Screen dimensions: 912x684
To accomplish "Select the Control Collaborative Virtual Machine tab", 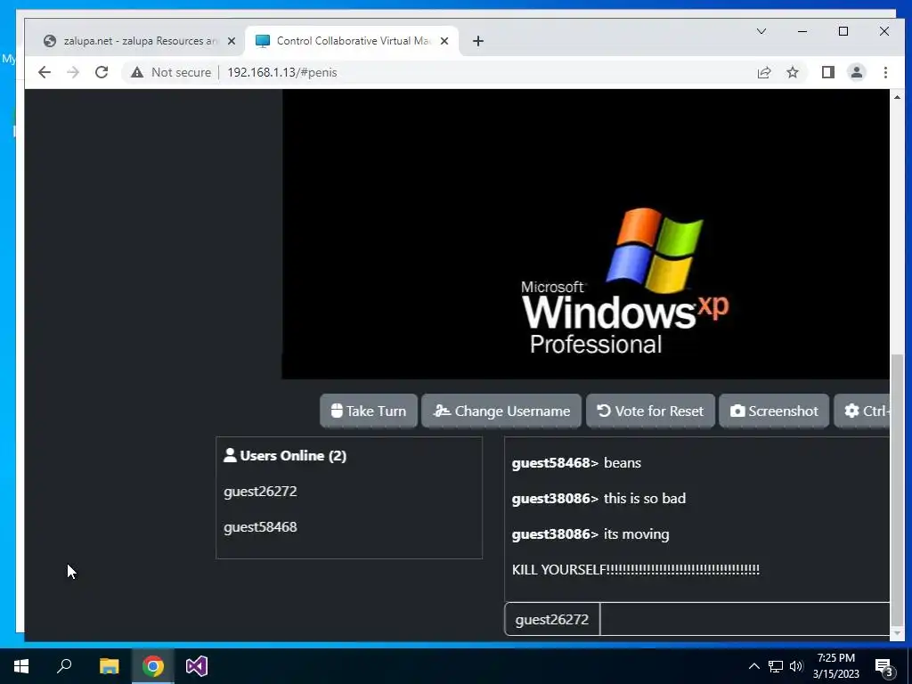I will click(352, 41).
